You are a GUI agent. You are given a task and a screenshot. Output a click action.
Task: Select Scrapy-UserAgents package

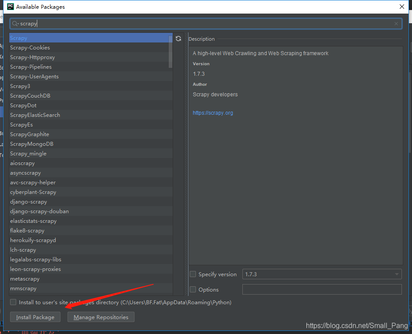[91, 76]
